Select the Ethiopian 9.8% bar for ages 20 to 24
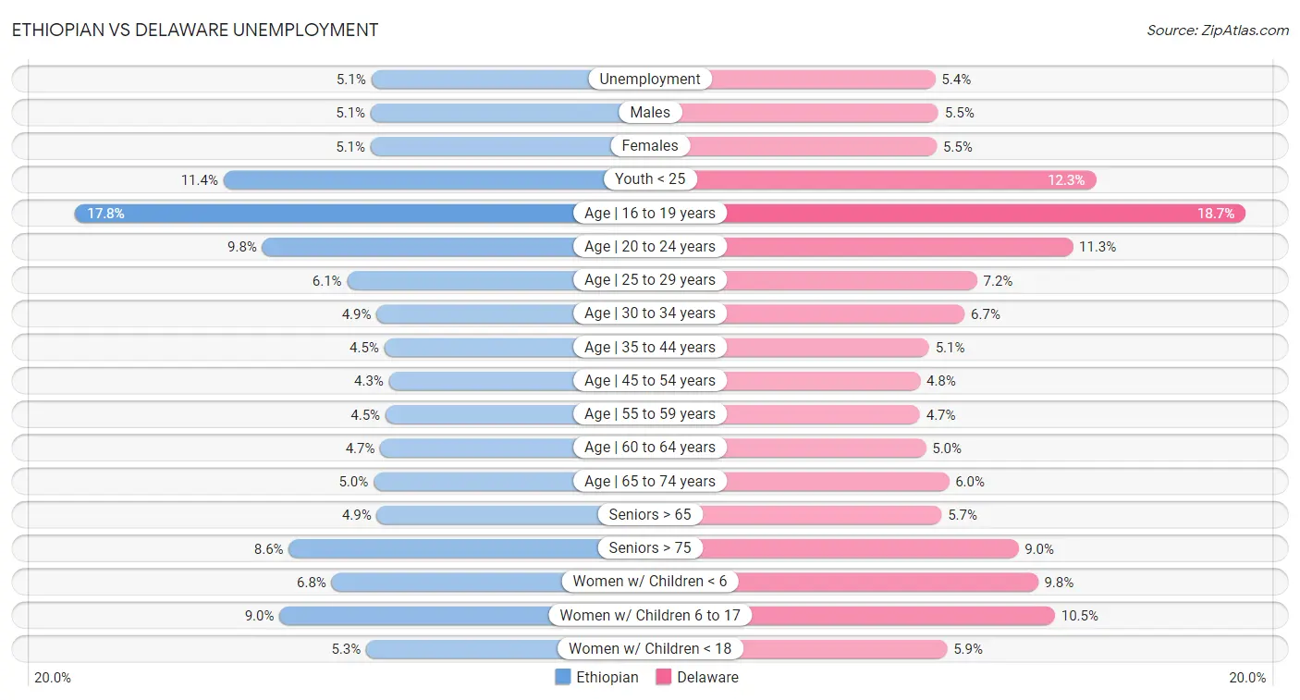The image size is (1300, 700). tap(421, 247)
